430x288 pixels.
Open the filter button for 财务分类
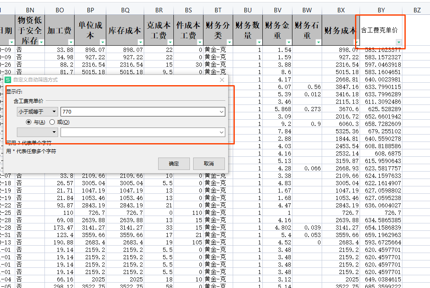point(229,42)
